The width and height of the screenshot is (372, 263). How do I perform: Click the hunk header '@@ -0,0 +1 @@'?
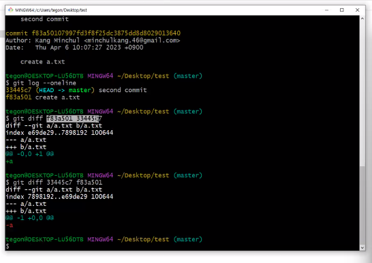[30, 154]
